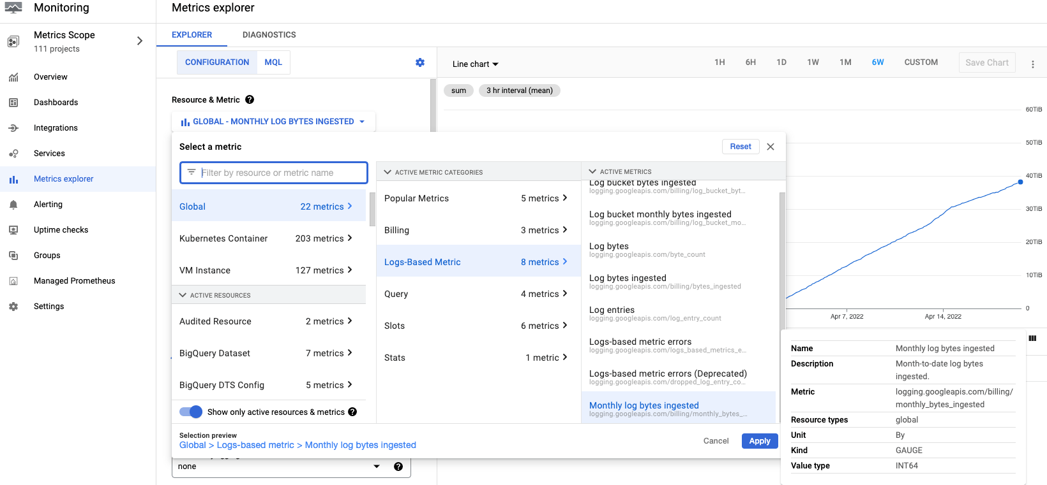The width and height of the screenshot is (1047, 485).
Task: Open Settings gear in sidebar
Action: pyautogui.click(x=13, y=307)
